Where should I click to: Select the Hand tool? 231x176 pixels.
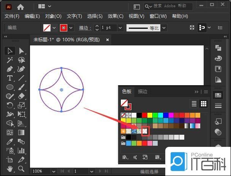tap(10, 169)
